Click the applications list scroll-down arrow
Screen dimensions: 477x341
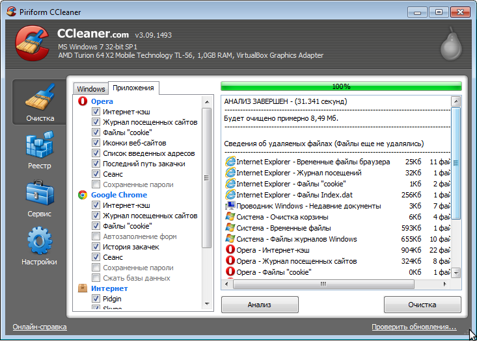point(207,303)
